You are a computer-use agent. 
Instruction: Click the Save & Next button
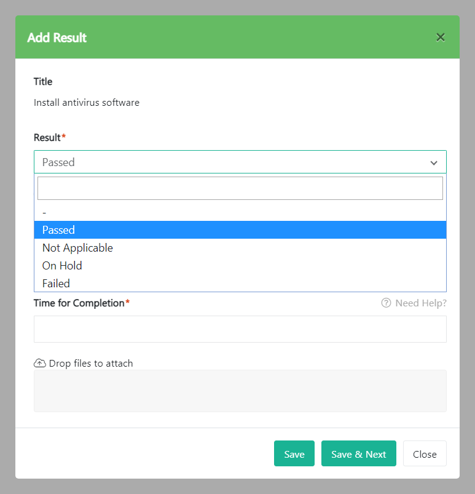pos(358,454)
